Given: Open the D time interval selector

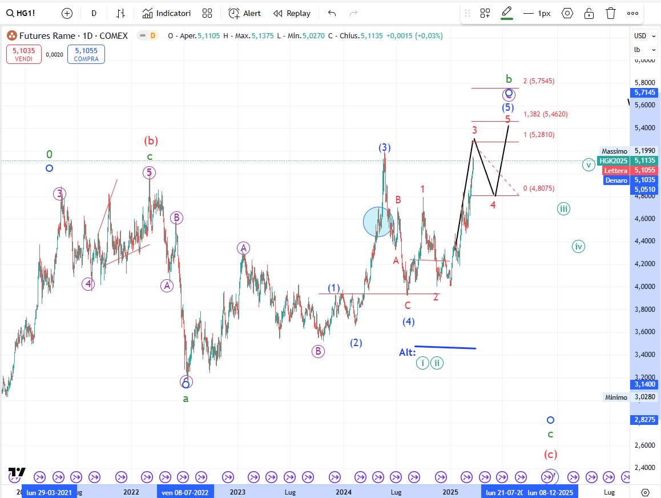Looking at the screenshot, I should point(94,14).
